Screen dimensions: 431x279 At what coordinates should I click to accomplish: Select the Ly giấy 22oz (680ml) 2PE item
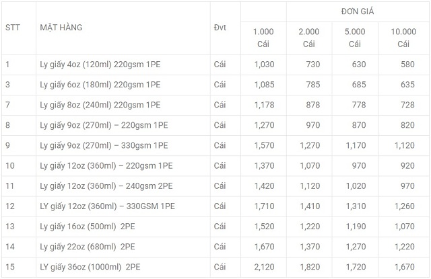click(85, 246)
